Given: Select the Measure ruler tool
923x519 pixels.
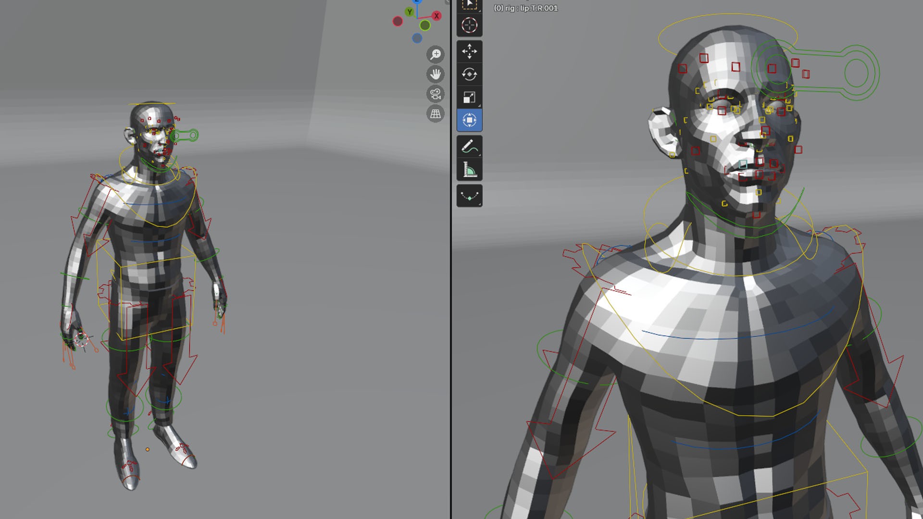Looking at the screenshot, I should coord(469,170).
